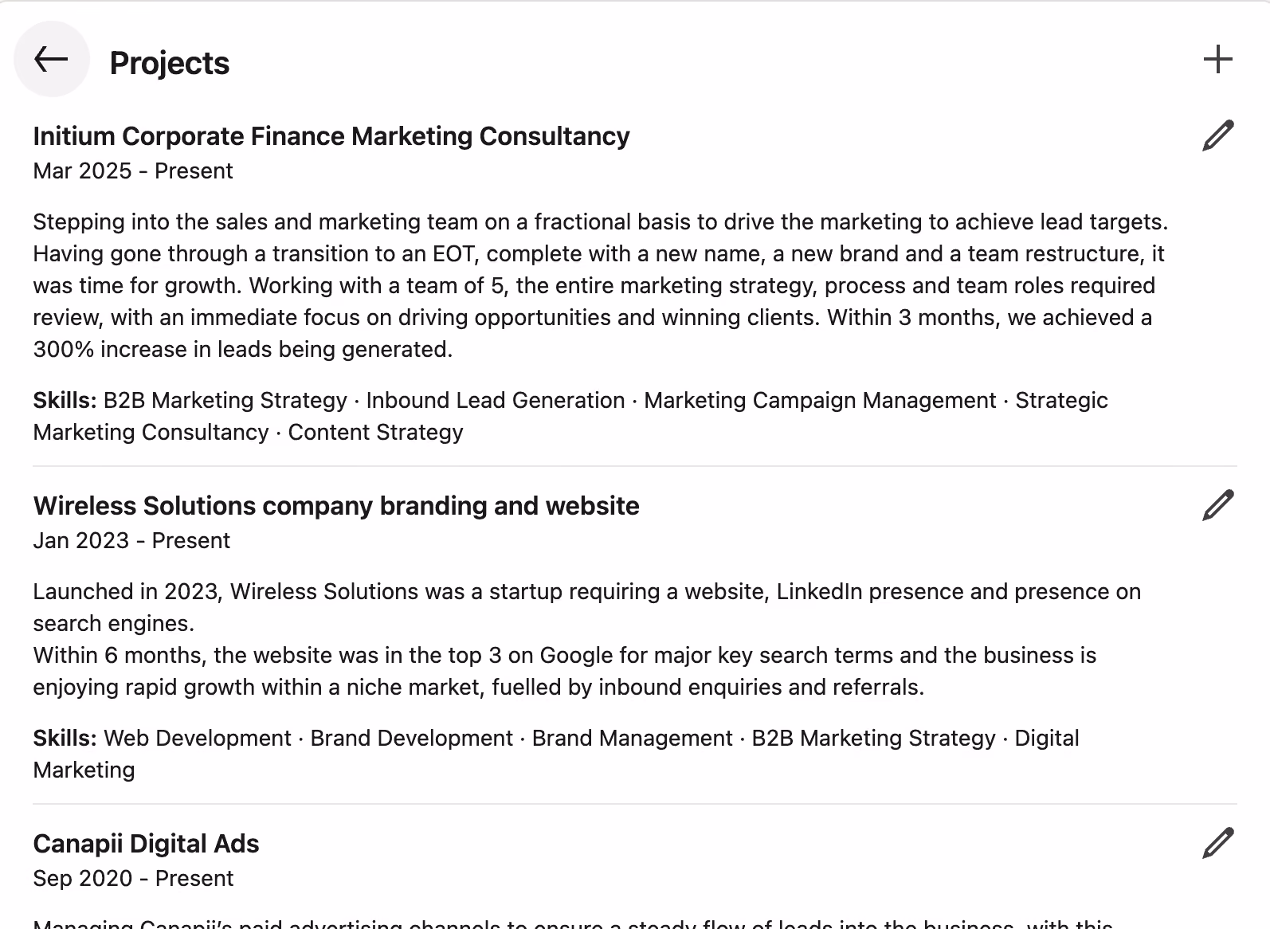
Task: Click the Sep 2020 - Present date
Action: tap(133, 879)
